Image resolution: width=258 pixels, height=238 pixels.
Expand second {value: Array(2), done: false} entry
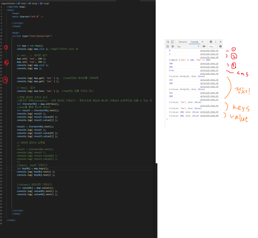170,89
